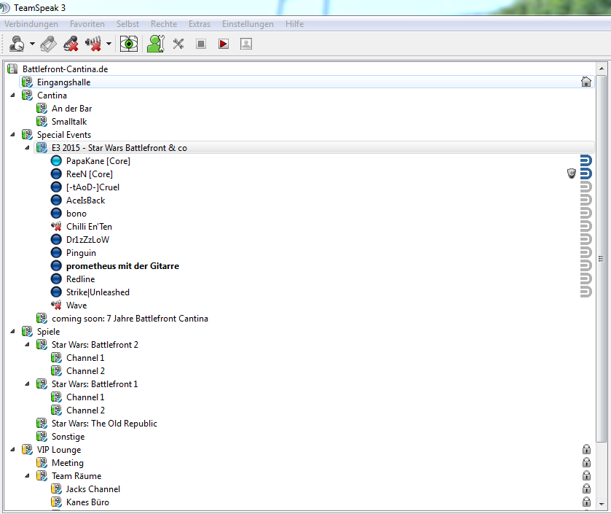Click the muted microphone icon beside Chilli En'Ten
The width and height of the screenshot is (611, 514).
[56, 226]
